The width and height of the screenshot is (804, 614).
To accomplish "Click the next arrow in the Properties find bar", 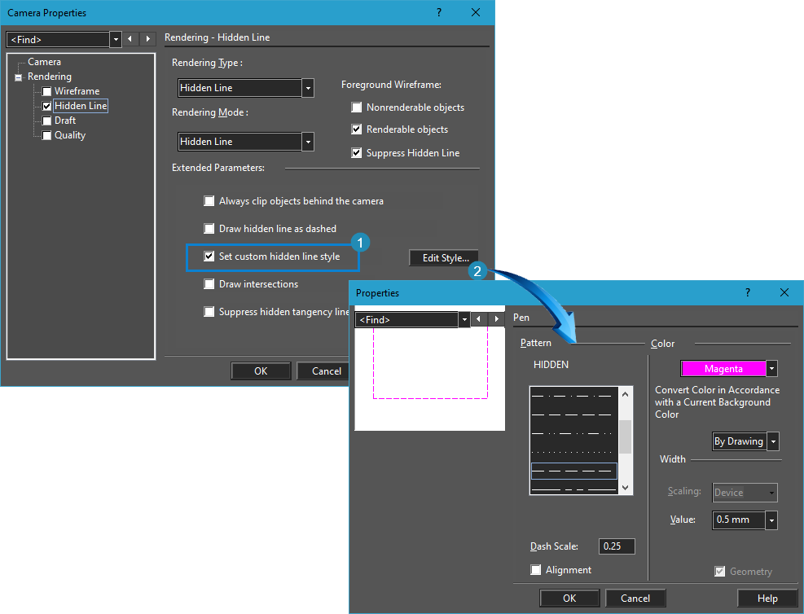I will (x=496, y=320).
